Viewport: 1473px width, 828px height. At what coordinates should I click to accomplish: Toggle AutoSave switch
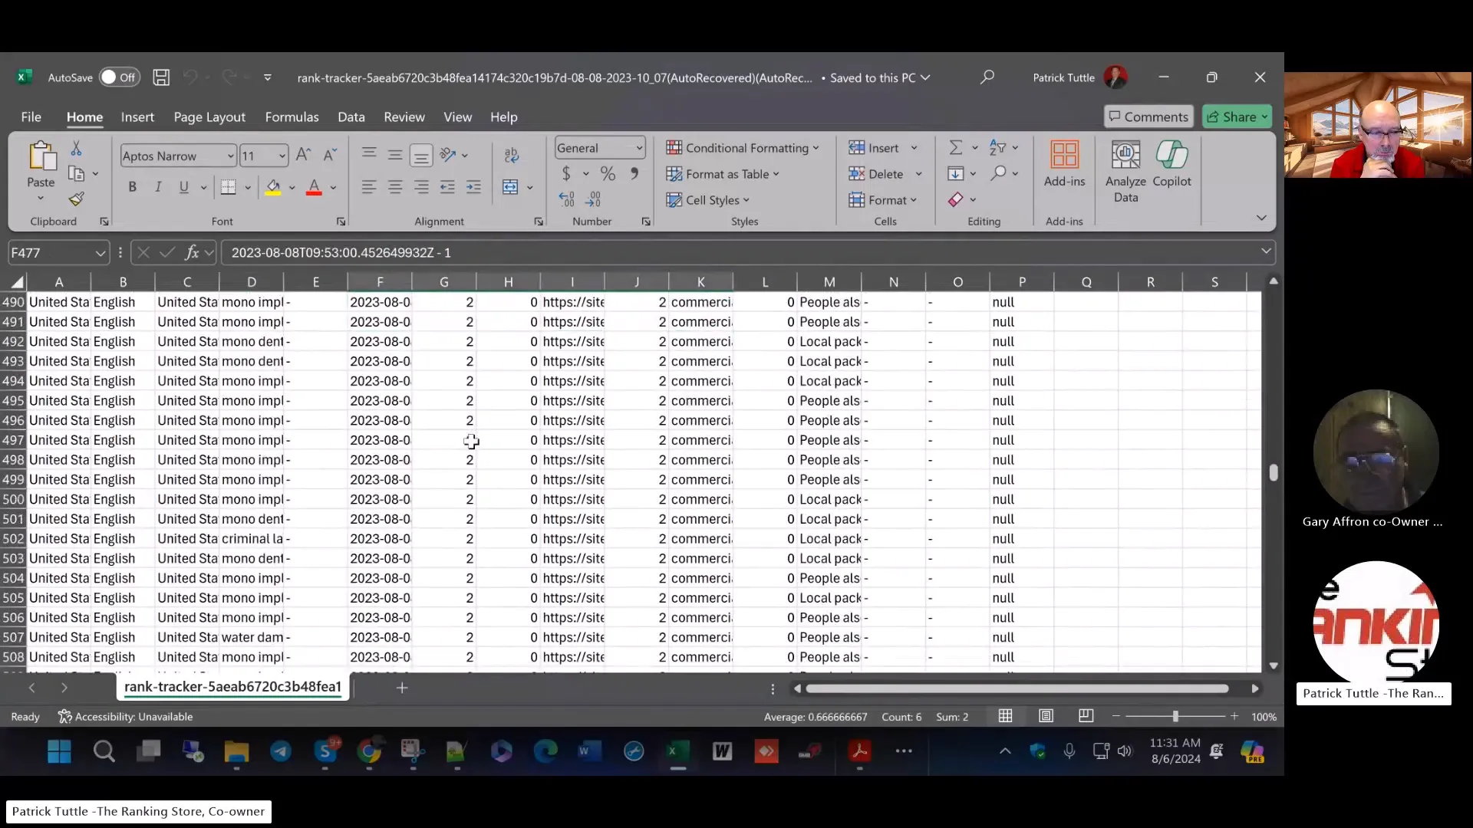pos(119,77)
